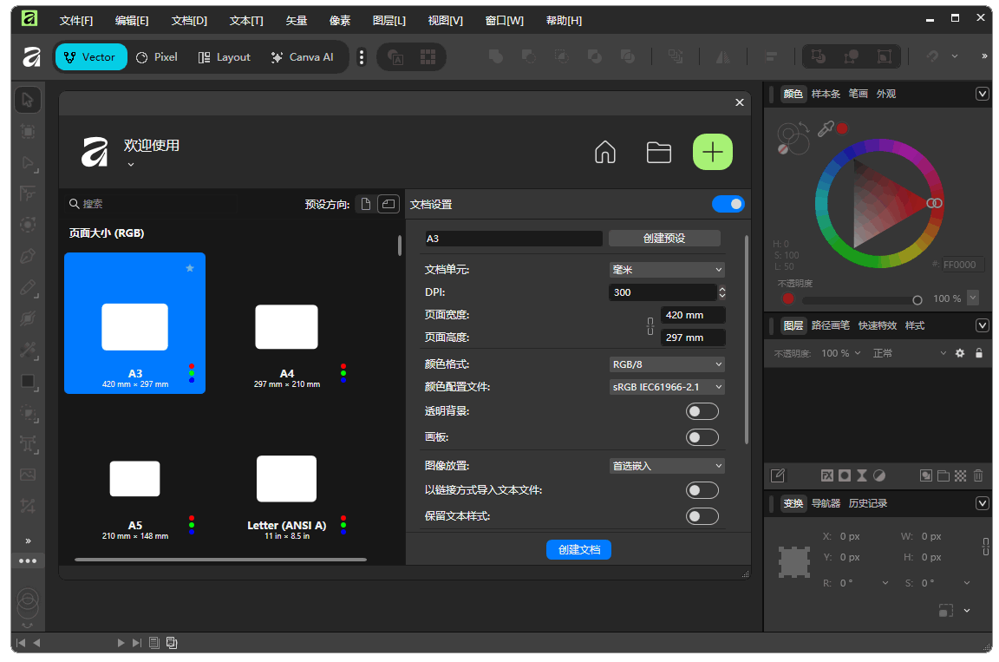Image resolution: width=999 pixels, height=662 pixels.
Task: Click the open folder icon
Action: [659, 153]
